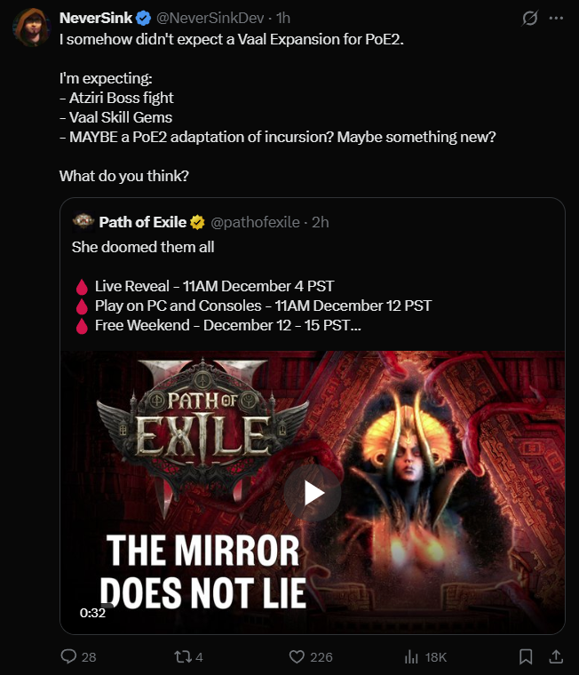Open the quoted post text 'She doomed them all'

[x=143, y=247]
